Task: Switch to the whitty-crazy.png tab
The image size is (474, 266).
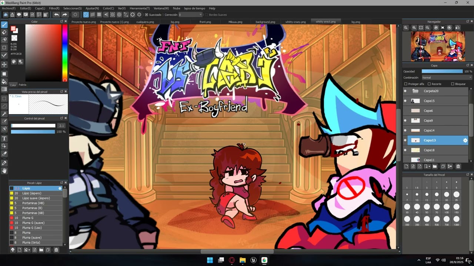Action: [x=296, y=22]
